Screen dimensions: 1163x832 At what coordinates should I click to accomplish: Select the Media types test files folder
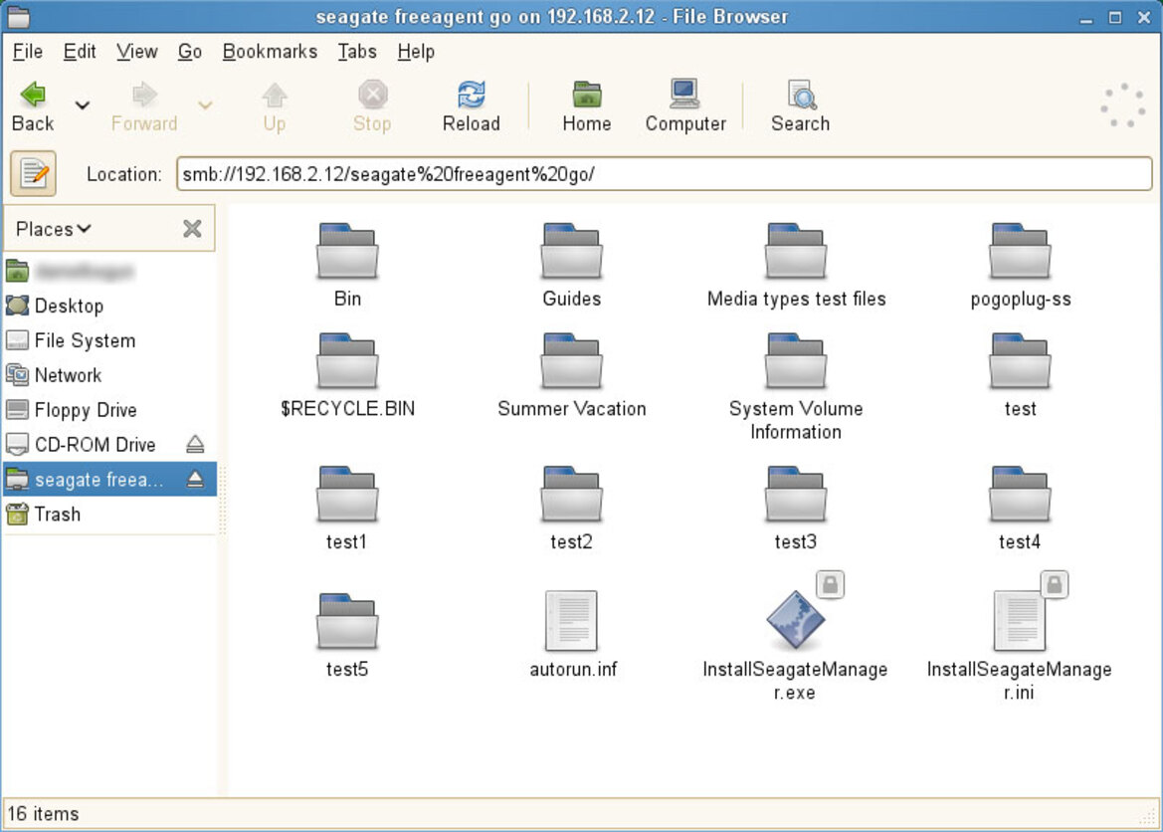click(x=796, y=252)
